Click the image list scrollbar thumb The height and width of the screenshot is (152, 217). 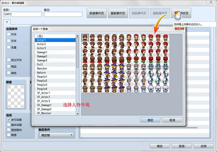[78, 52]
